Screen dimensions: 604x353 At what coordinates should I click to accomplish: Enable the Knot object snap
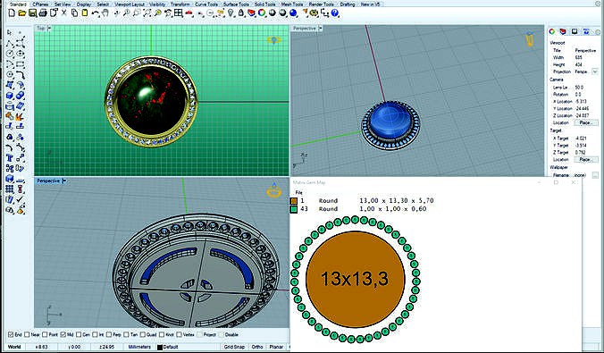point(162,334)
